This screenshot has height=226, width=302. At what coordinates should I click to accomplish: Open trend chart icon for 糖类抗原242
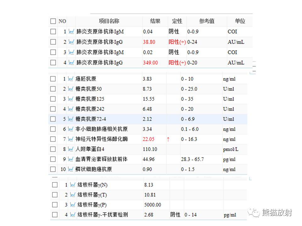(71, 109)
